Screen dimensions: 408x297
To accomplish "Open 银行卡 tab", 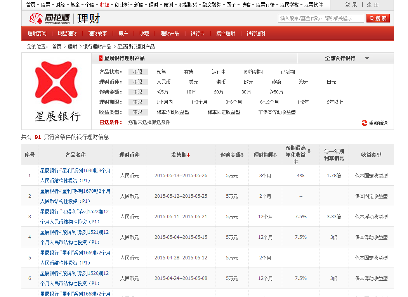I will 198,33.
